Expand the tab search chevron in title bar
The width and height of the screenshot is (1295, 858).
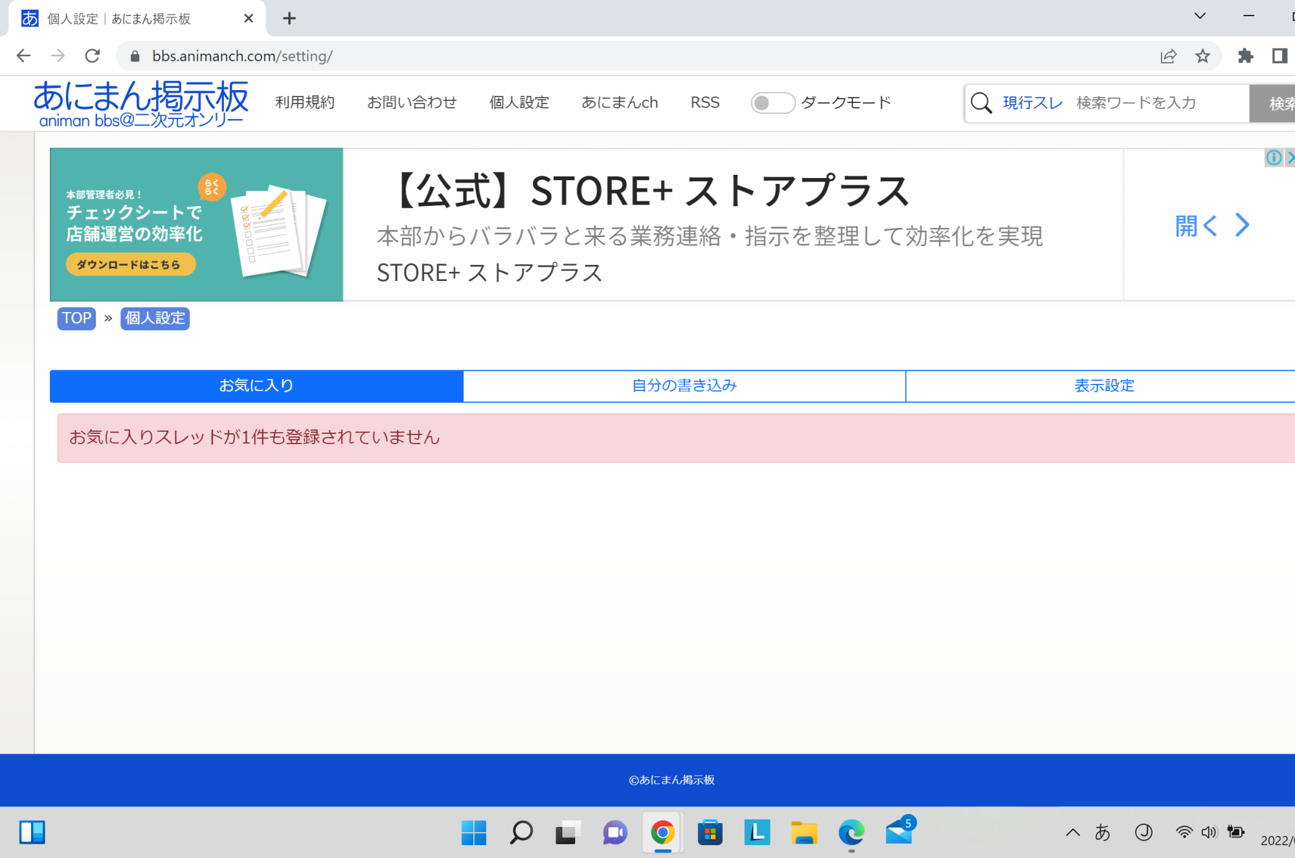coord(1200,16)
